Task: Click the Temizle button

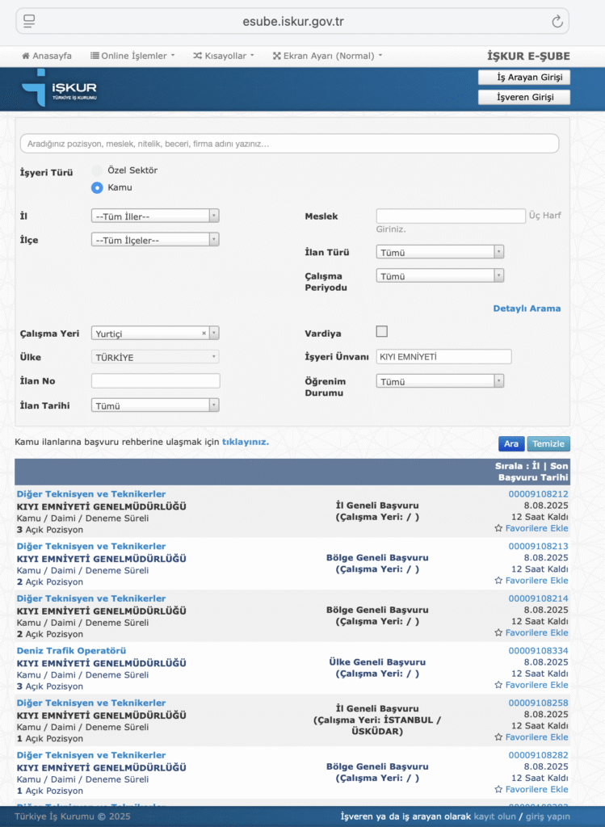Action: [x=548, y=444]
